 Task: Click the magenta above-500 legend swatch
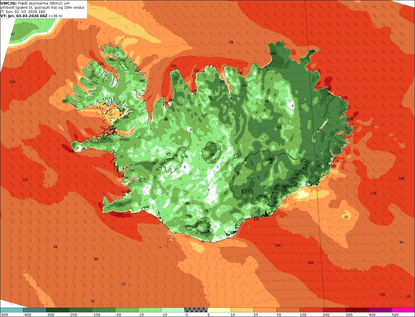coord(403,310)
